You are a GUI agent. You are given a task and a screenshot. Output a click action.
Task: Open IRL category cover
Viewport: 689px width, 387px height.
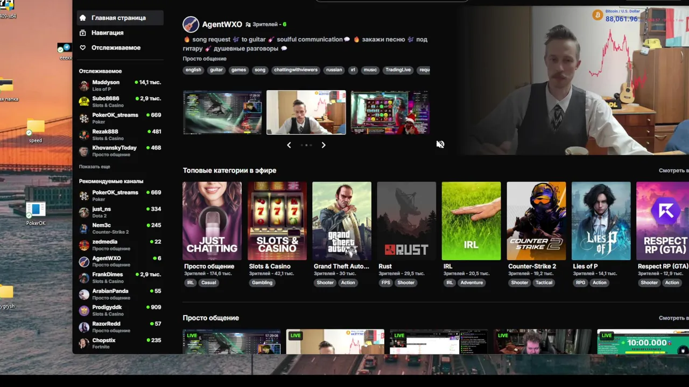click(471, 221)
